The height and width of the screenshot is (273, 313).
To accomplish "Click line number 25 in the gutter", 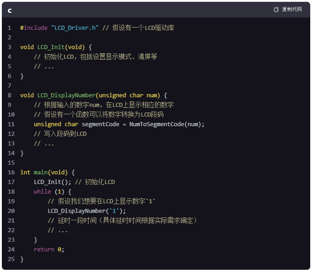I will pos(11,259).
